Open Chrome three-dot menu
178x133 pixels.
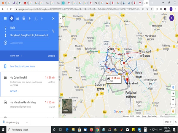[175, 9]
